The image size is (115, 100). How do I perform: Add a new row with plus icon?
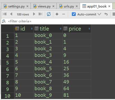point(57,14)
